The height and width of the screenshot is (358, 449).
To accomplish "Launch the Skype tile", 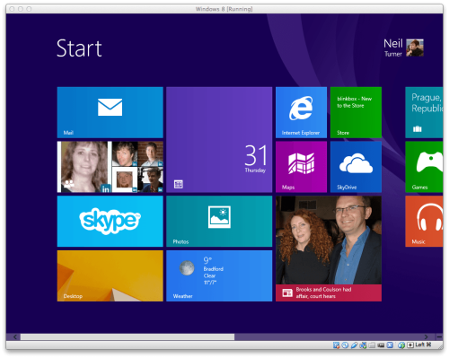I will tap(110, 222).
